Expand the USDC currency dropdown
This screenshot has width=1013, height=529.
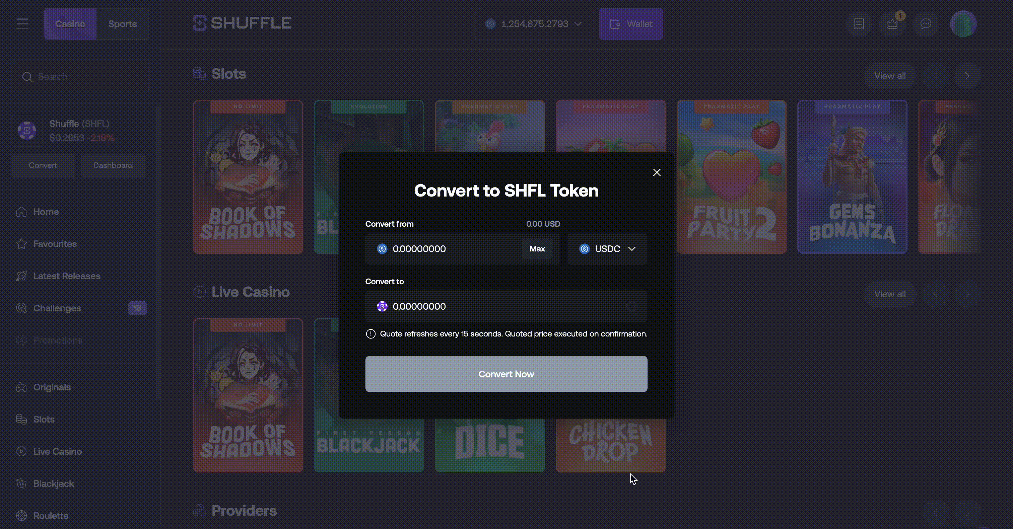click(x=607, y=249)
